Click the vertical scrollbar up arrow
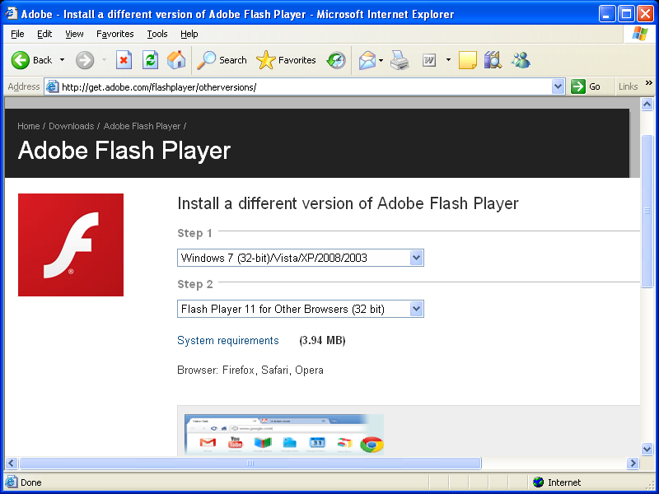Screen dimensions: 659x494 tap(647, 104)
